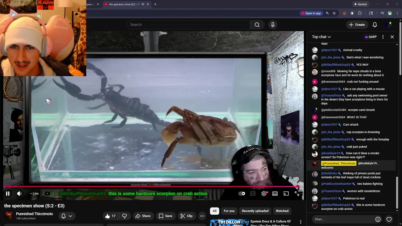Close the specimen show browser tab
Viewport: 402px width, 226px height.
pyautogui.click(x=148, y=4)
